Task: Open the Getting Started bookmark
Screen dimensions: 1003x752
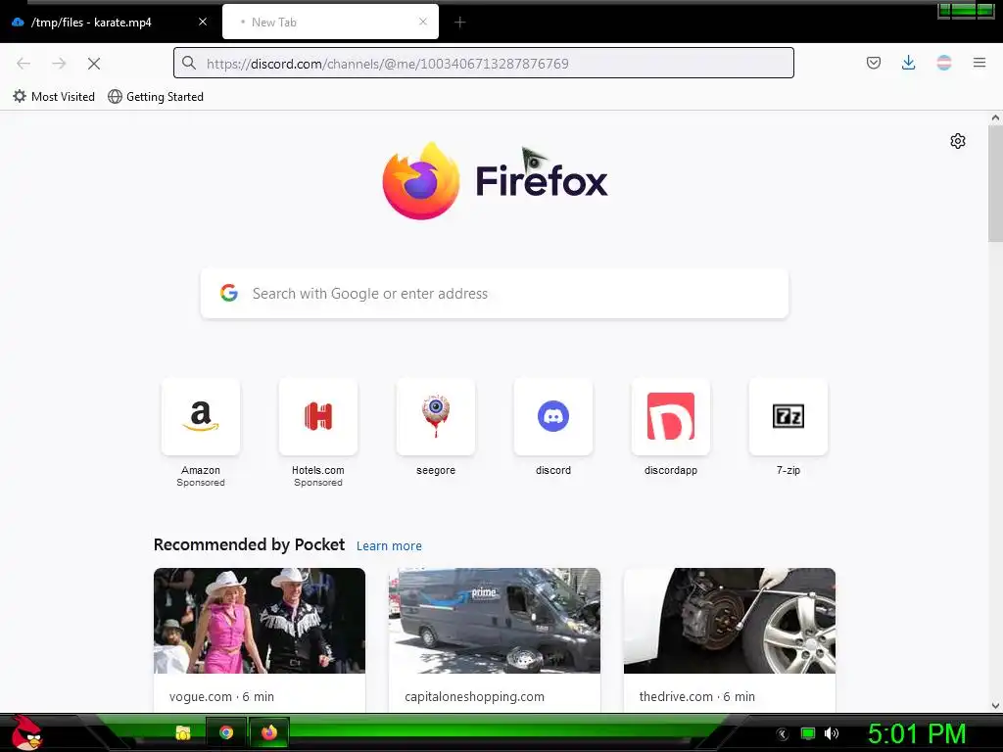Action: click(156, 97)
